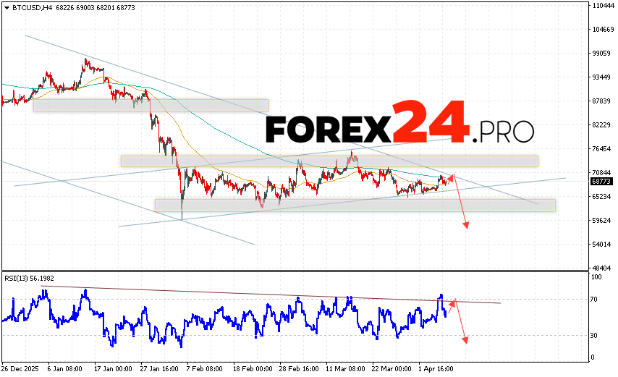Select the current price tag 68773
The width and height of the screenshot is (618, 377).
(x=601, y=181)
